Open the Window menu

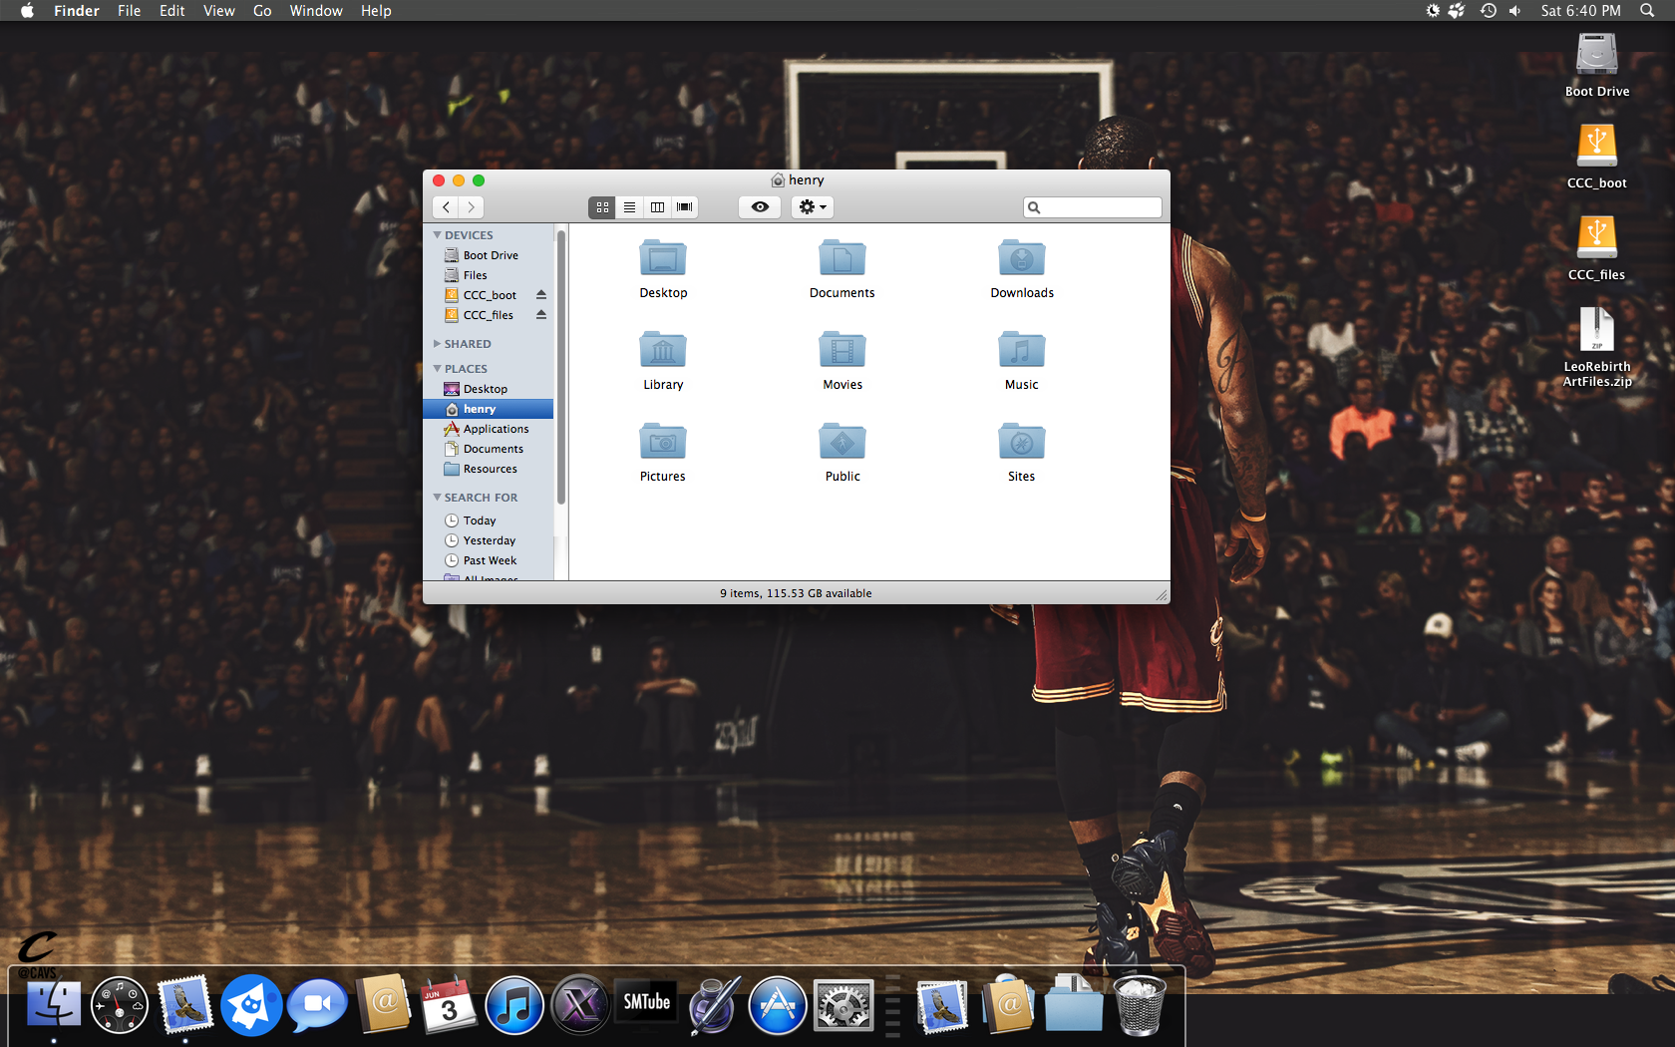316,10
